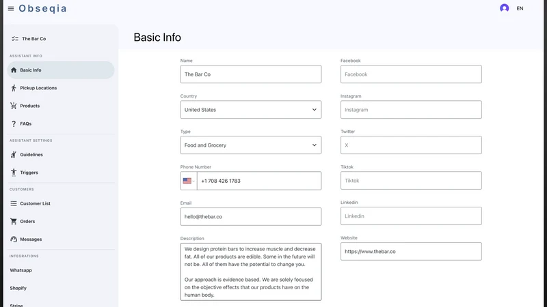This screenshot has height=307, width=547.
Task: Click the Pickup Locations walking icon
Action: click(x=14, y=88)
